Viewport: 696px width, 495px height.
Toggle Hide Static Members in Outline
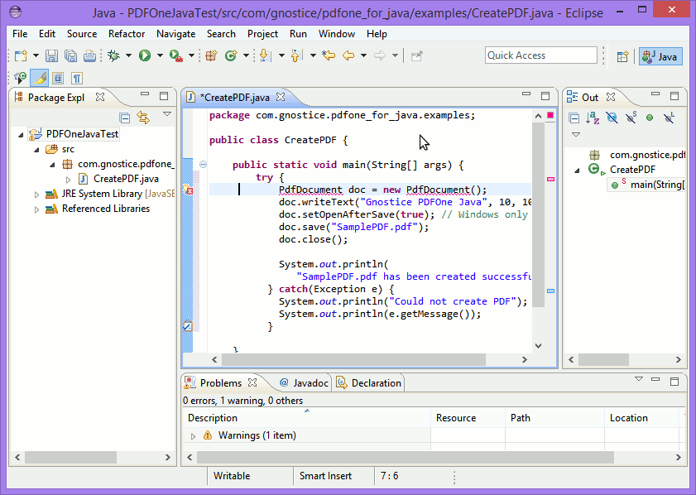click(631, 118)
